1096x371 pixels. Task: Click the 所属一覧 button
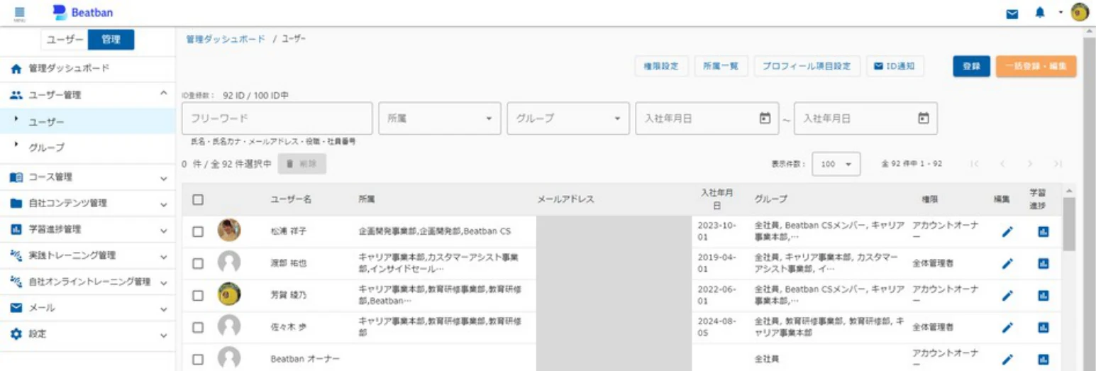coord(720,66)
